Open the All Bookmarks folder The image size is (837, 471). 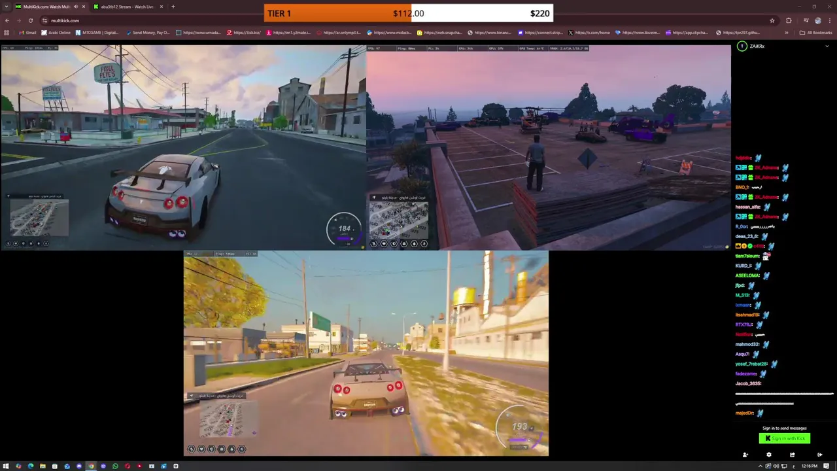click(815, 32)
